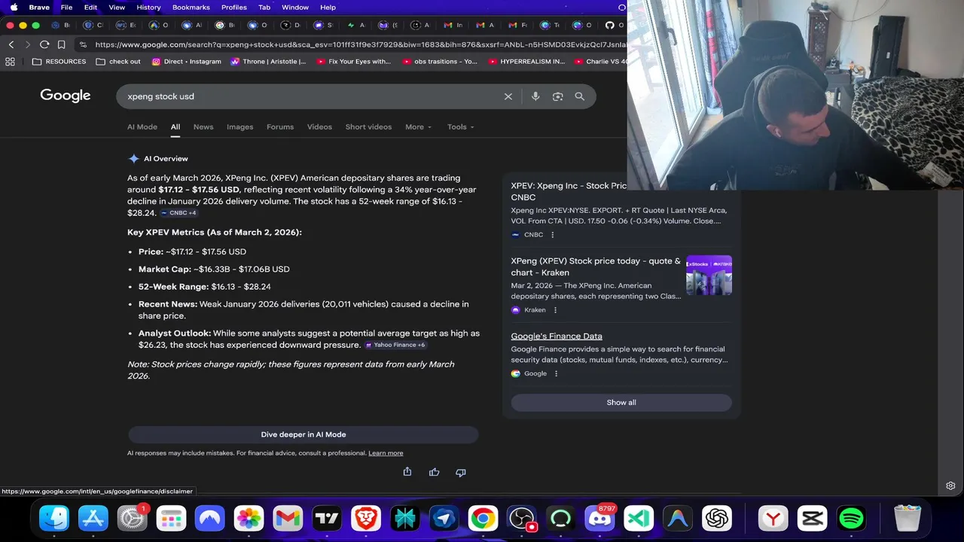Open the Apple menu
This screenshot has width=964, height=542.
tap(14, 7)
